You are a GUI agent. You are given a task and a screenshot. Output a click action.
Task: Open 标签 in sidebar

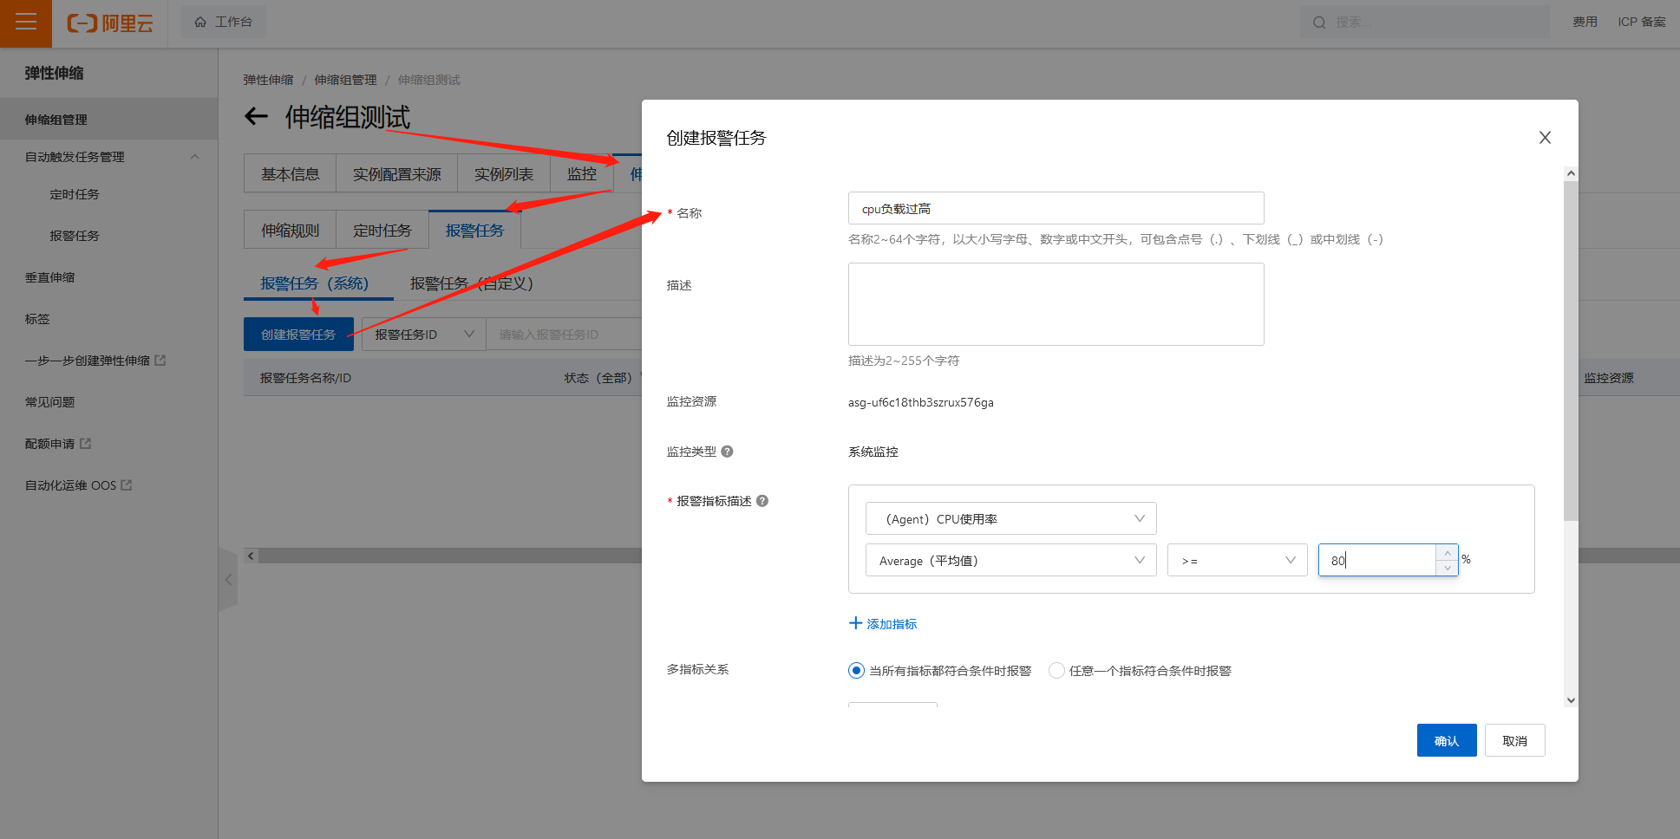pos(37,319)
